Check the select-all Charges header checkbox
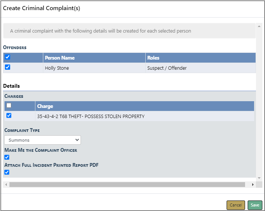Image resolution: width=265 pixels, height=211 pixels. [9, 106]
